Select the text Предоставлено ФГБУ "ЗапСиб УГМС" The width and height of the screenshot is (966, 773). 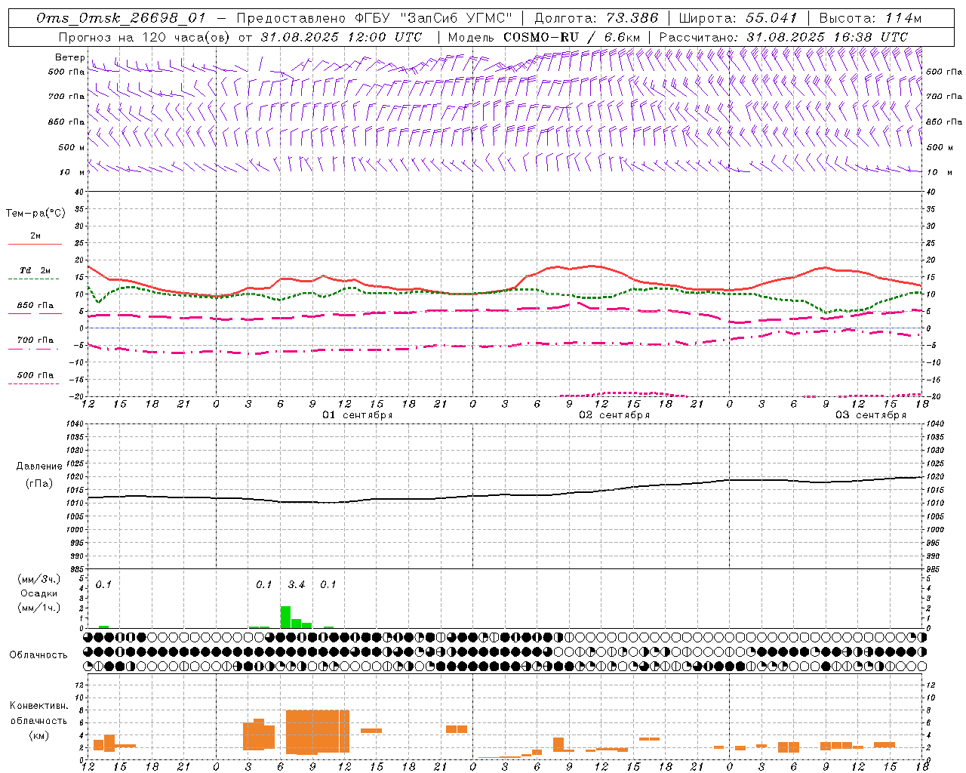pos(374,19)
